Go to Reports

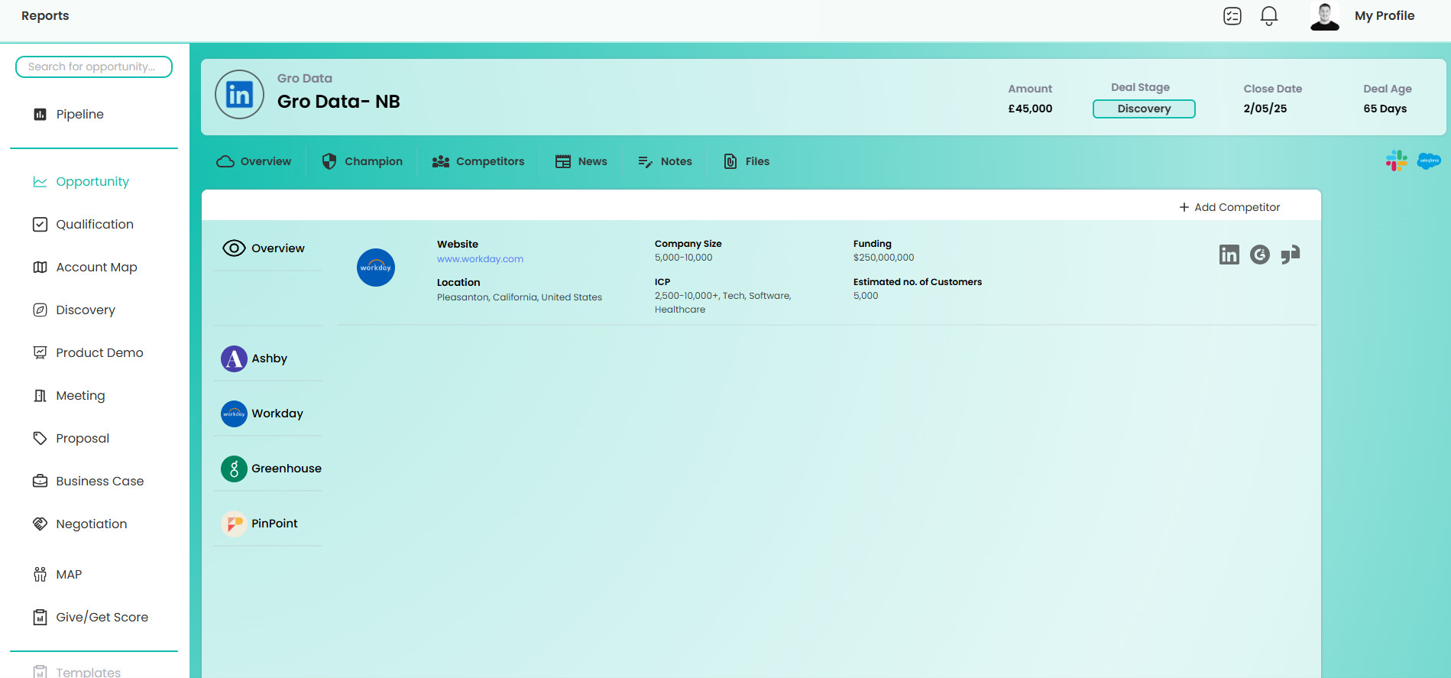pyautogui.click(x=45, y=16)
